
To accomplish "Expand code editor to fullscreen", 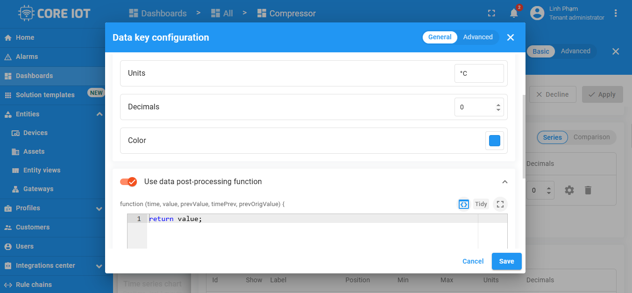I will click(500, 204).
